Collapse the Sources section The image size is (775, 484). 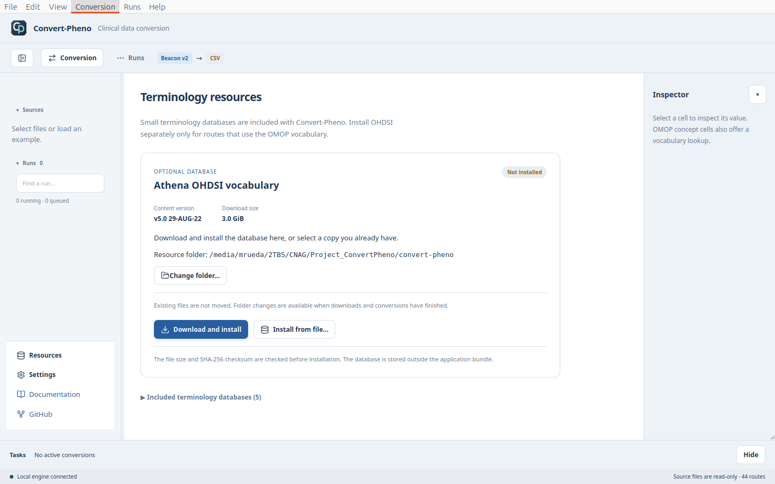click(30, 110)
